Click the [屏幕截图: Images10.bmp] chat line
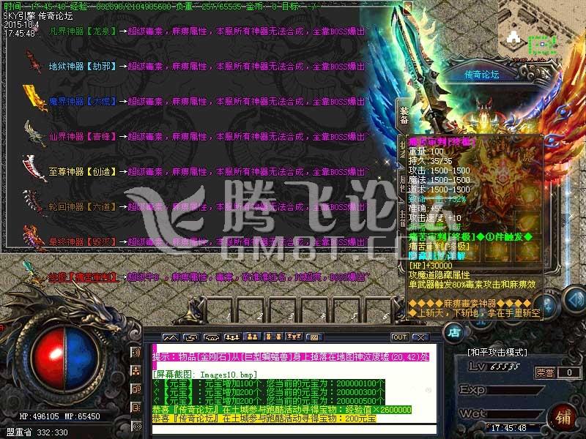Image resolution: width=586 pixels, height=439 pixels. [205, 375]
